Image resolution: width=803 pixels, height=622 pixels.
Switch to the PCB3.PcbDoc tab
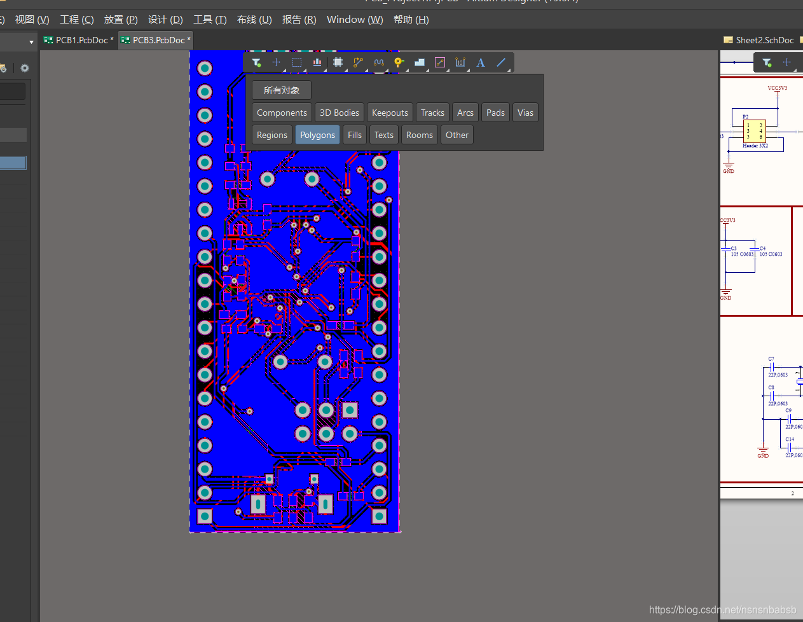[155, 40]
